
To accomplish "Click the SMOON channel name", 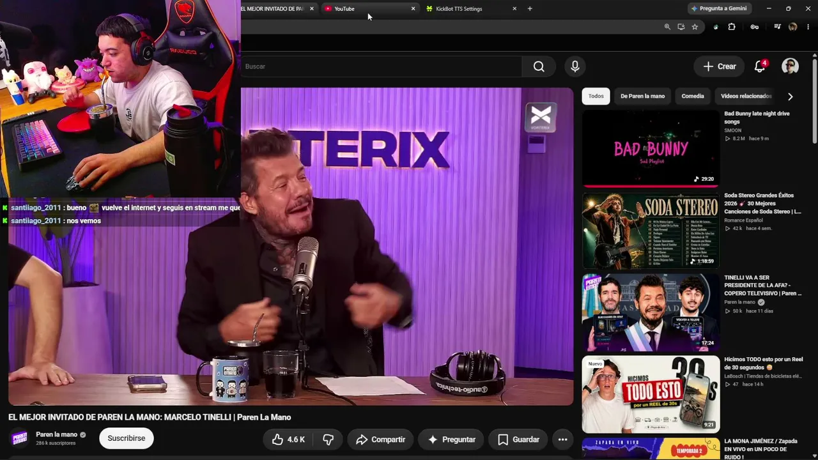I will click(732, 130).
